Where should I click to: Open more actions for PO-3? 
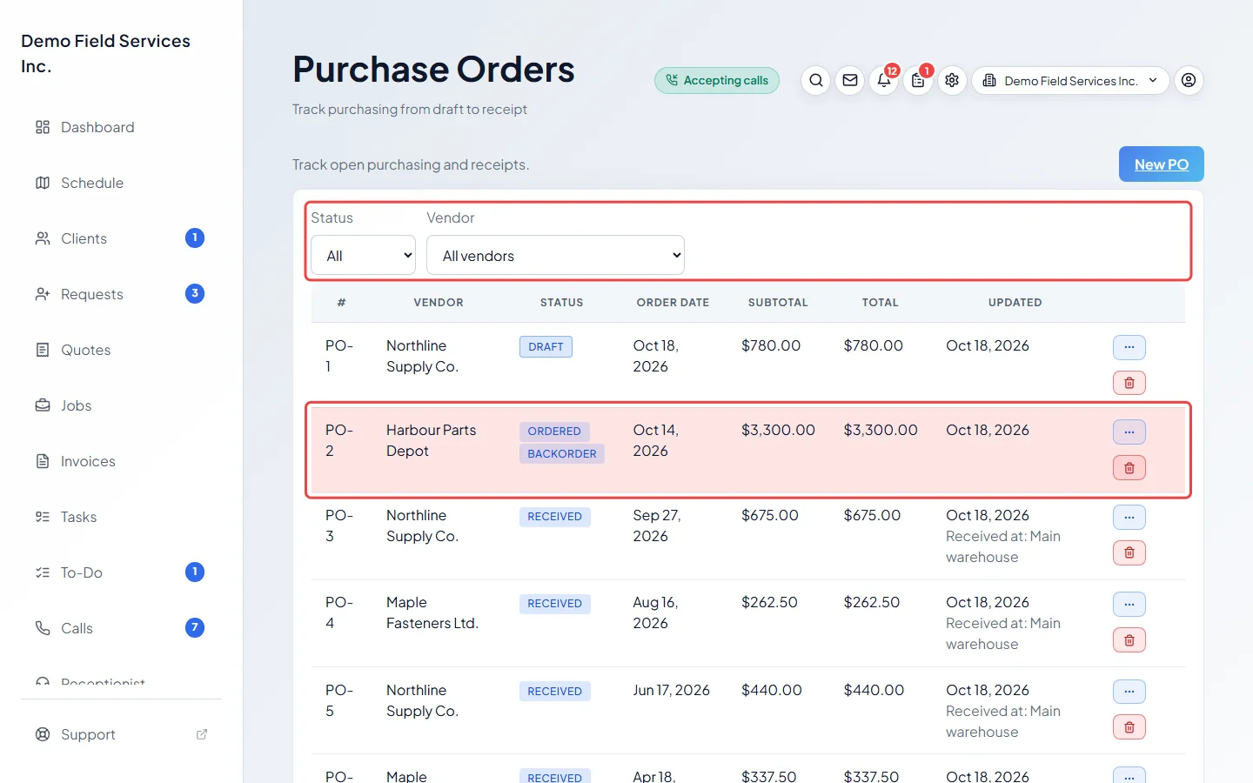(x=1129, y=517)
